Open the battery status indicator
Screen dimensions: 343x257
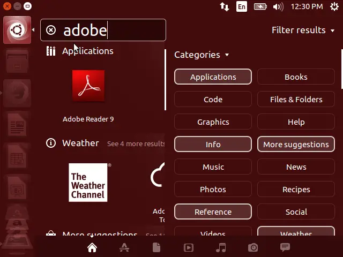pyautogui.click(x=260, y=6)
